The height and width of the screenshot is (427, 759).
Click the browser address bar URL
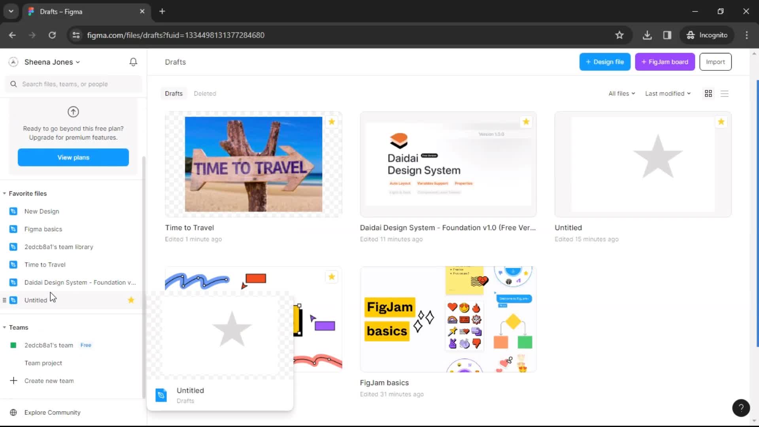[176, 35]
